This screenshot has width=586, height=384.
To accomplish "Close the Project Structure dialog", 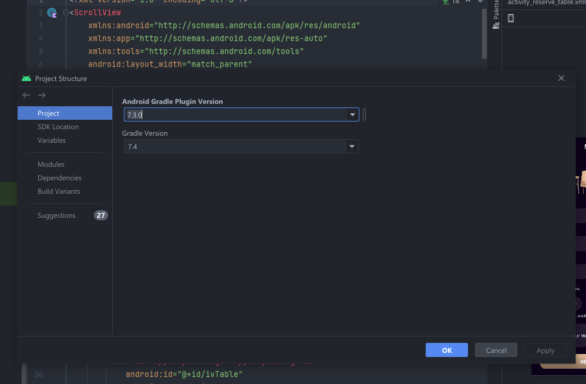I will pyautogui.click(x=561, y=78).
